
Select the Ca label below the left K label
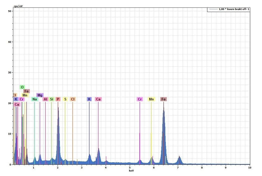coord(17,104)
